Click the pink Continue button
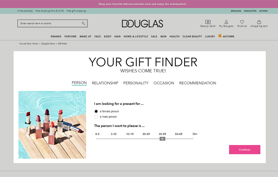The image size is (278, 177). coord(245,150)
